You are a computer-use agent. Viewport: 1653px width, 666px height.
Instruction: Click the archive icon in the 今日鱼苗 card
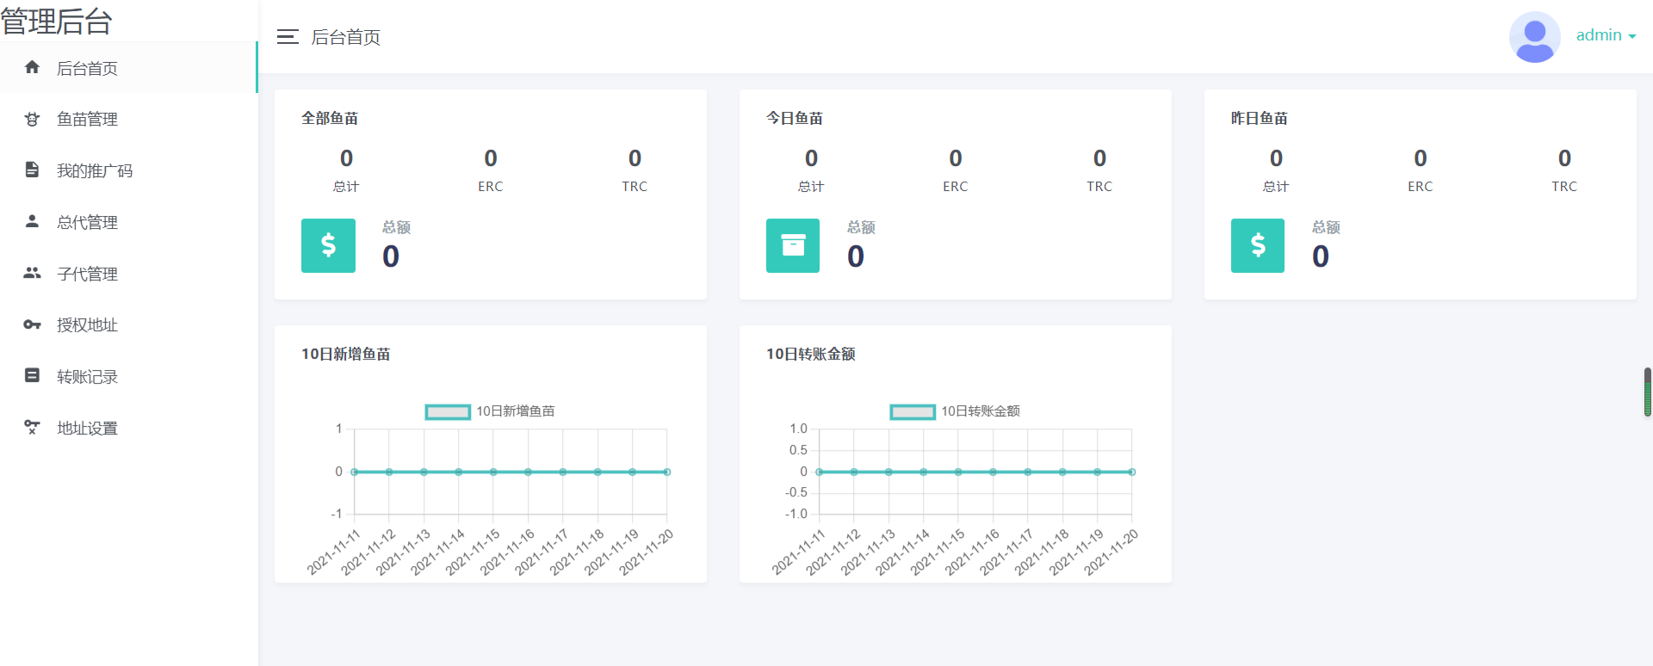(793, 245)
